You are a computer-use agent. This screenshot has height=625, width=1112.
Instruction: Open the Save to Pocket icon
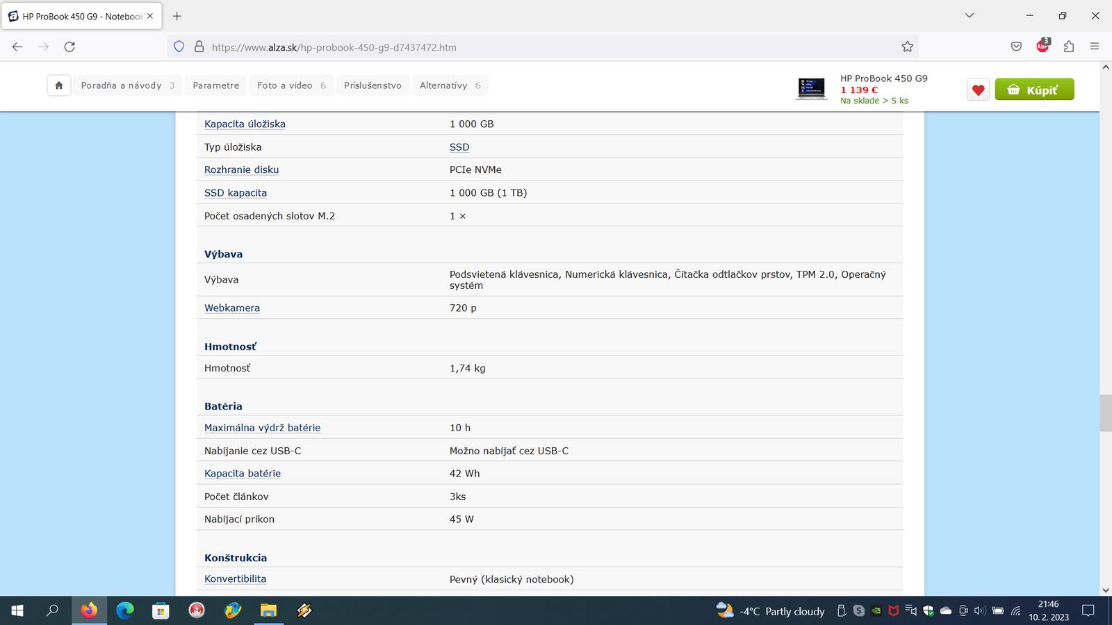coord(1016,47)
